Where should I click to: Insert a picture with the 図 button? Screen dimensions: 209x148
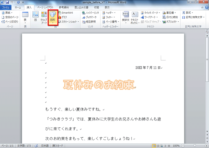coord(35,16)
